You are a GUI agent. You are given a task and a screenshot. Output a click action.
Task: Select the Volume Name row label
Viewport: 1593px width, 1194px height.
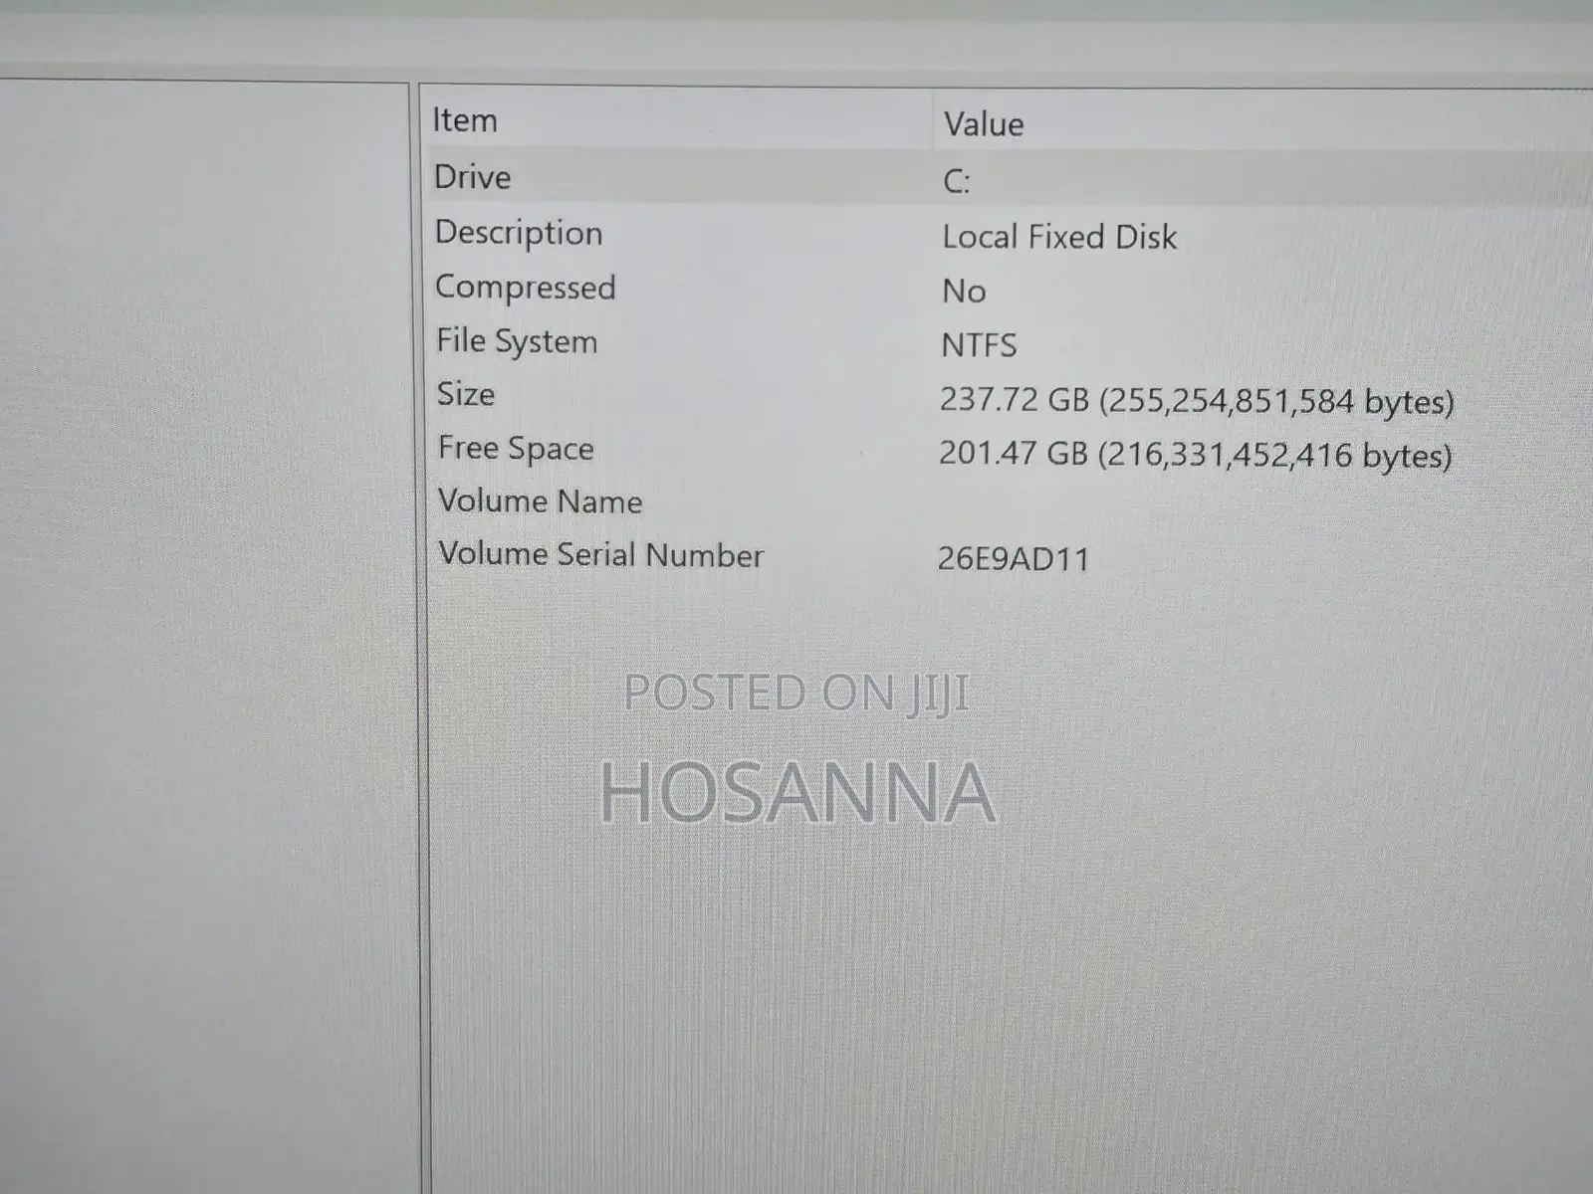(x=541, y=500)
